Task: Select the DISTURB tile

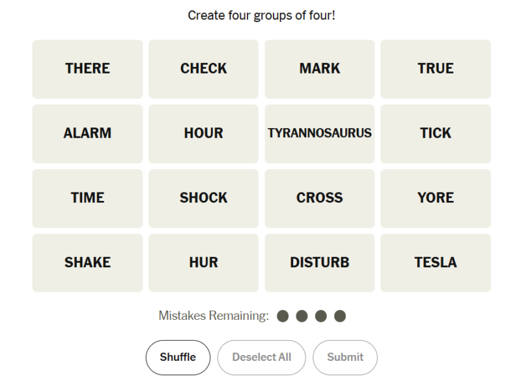Action: [319, 263]
